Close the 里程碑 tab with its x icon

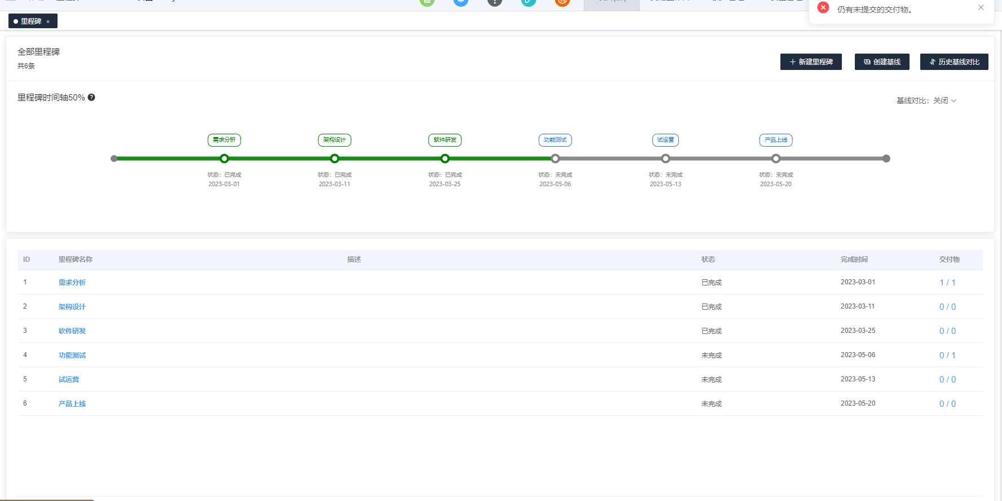(x=48, y=21)
